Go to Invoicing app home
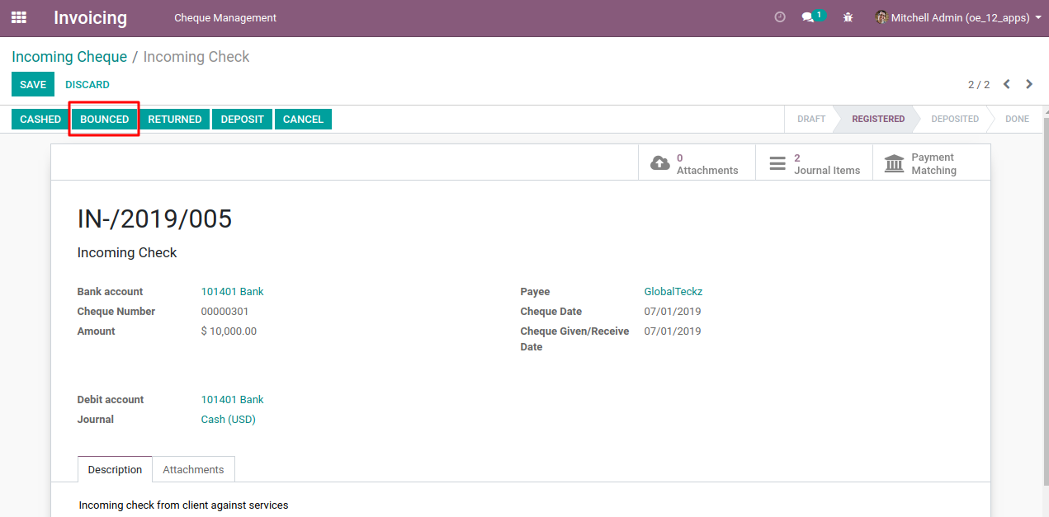The image size is (1049, 517). coord(91,17)
